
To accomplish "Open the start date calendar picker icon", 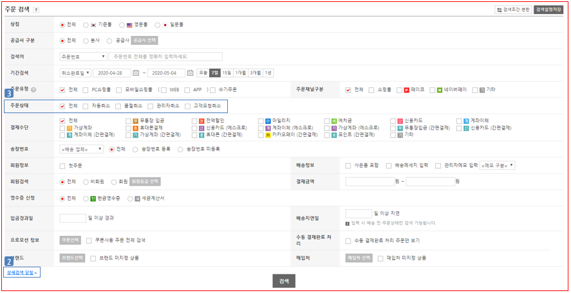I will [136, 73].
